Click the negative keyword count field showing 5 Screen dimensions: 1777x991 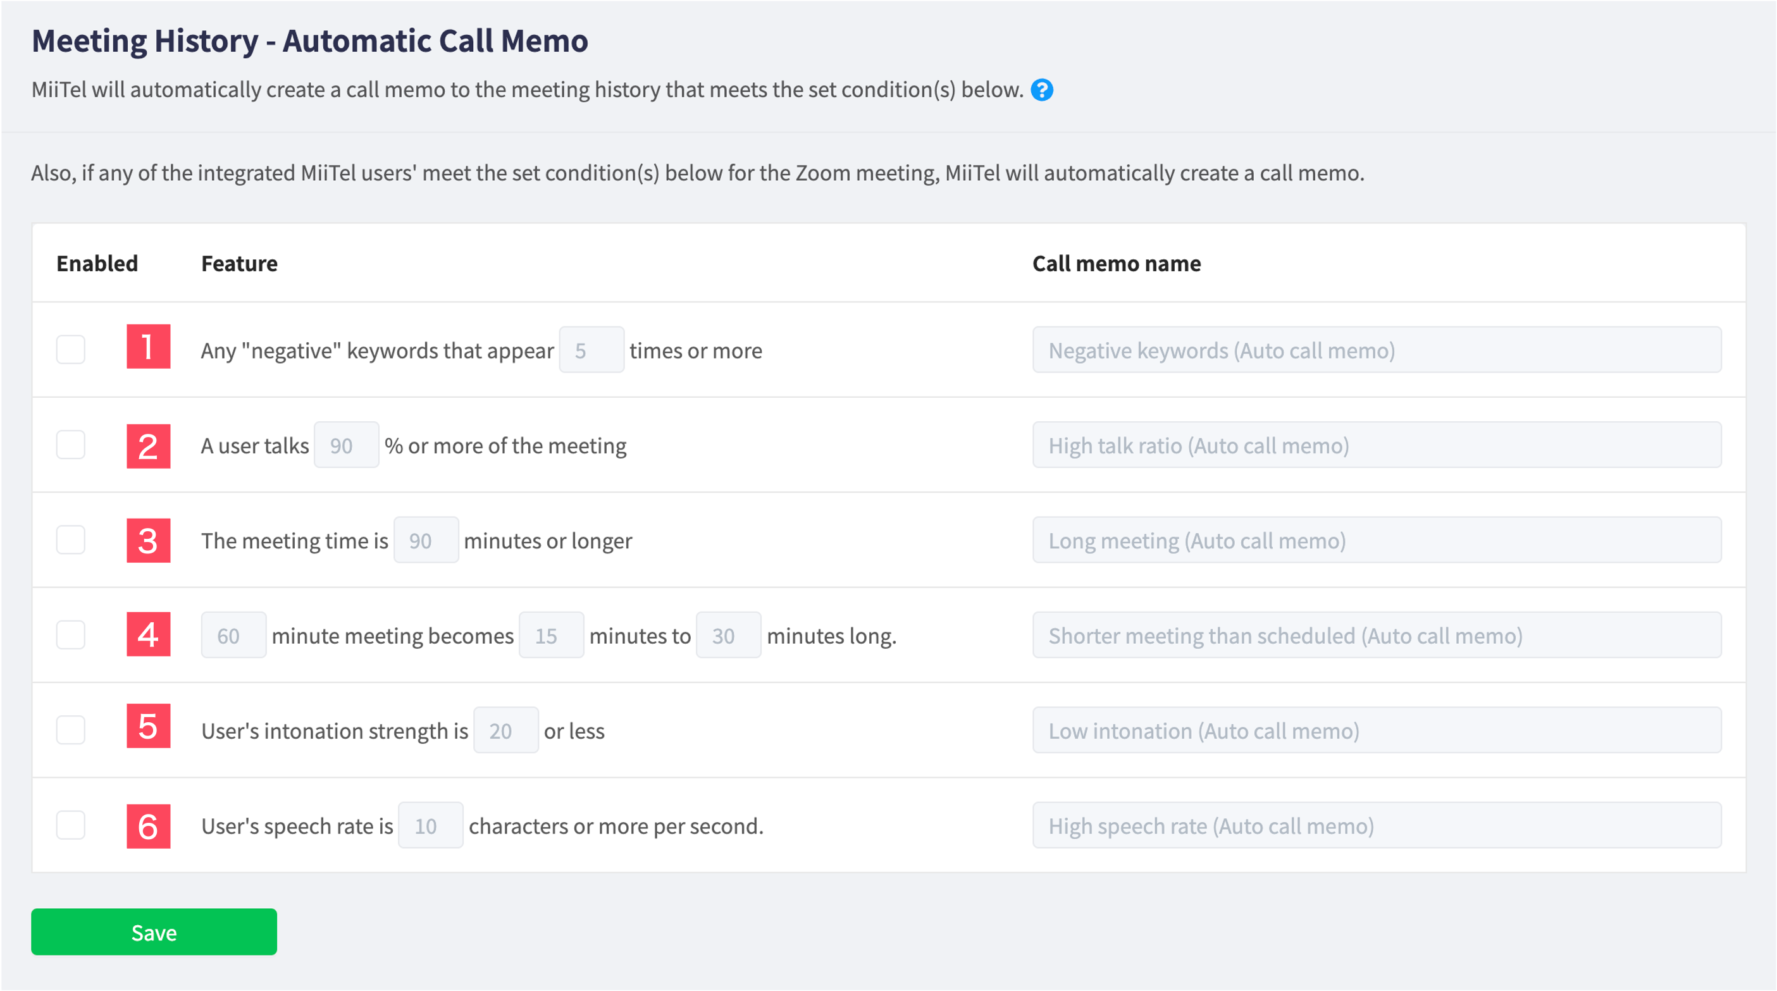click(591, 350)
